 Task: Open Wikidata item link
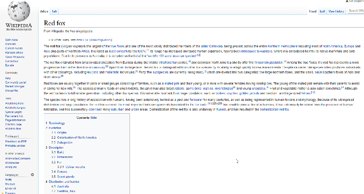(x=13, y=129)
